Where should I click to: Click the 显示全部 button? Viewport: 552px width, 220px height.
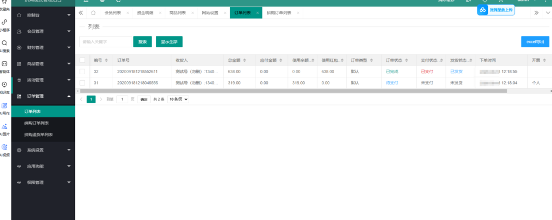[x=169, y=41]
